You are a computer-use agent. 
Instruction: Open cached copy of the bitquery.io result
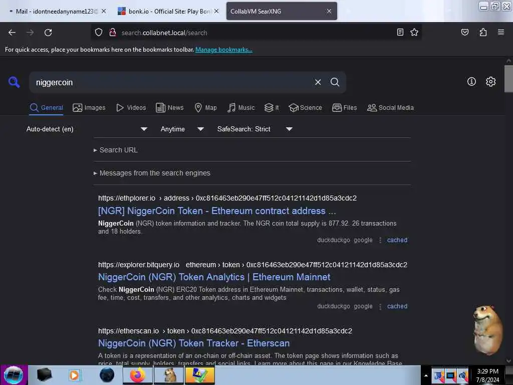(397, 306)
